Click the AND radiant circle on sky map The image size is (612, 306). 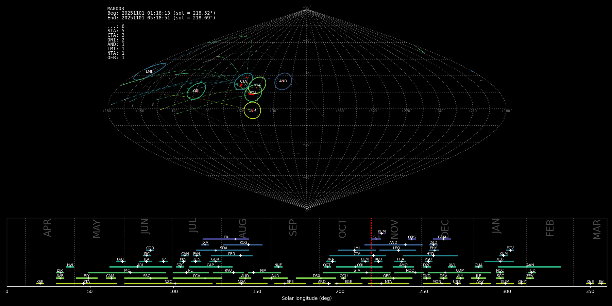[x=283, y=81]
